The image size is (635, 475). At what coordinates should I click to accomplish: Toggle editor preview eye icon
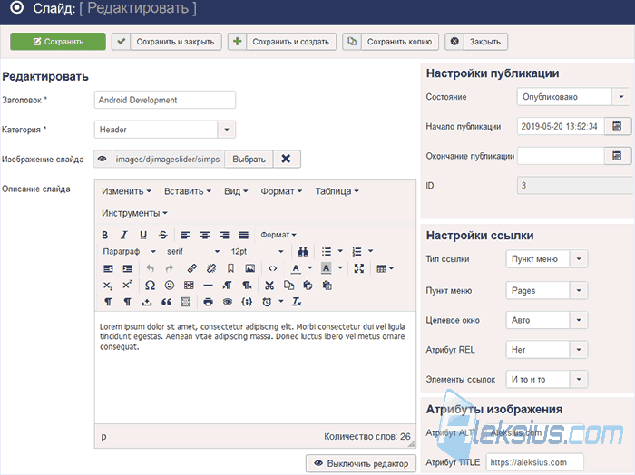tap(228, 302)
